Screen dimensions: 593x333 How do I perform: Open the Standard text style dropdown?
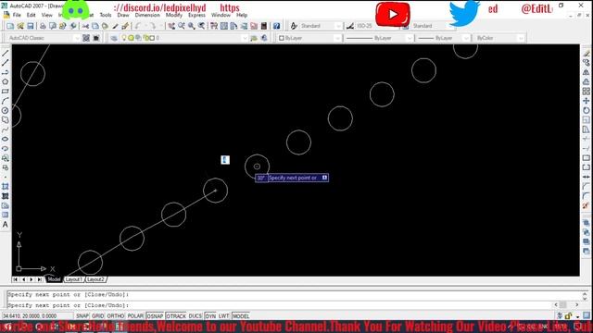click(x=321, y=26)
